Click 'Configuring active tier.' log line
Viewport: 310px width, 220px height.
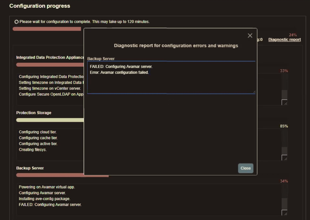pos(38,144)
